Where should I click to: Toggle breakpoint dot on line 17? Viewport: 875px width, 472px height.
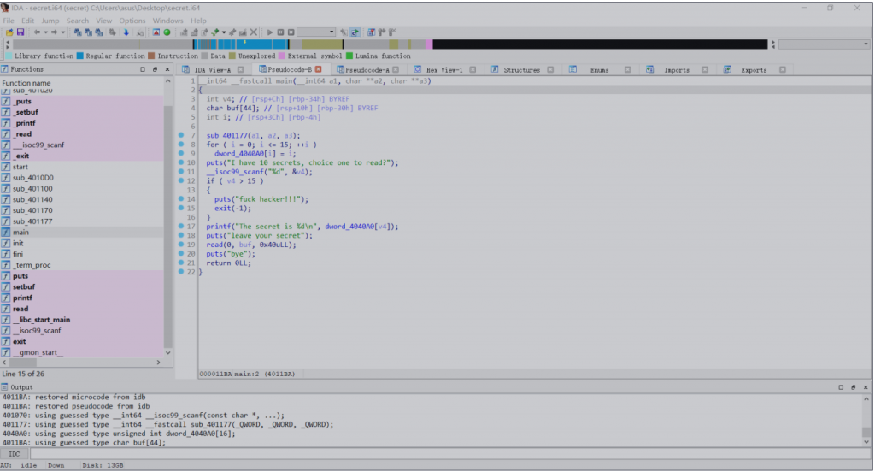[x=181, y=227]
